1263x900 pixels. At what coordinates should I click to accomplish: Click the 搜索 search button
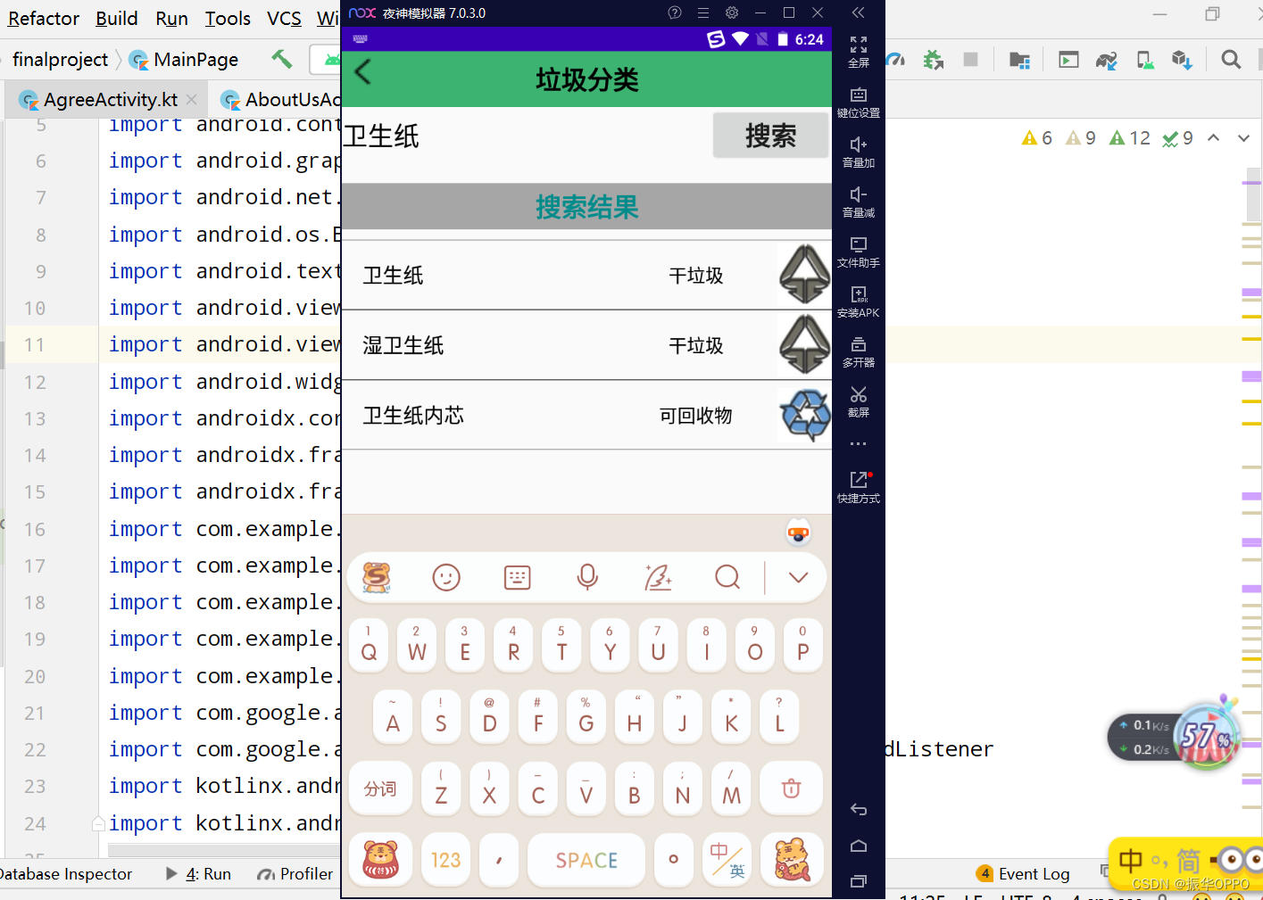770,136
